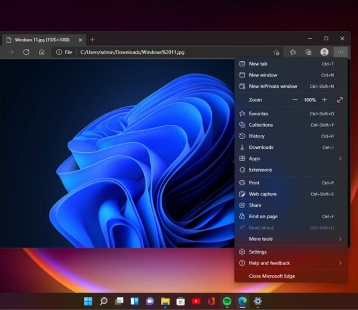Open Collections from the menu
This screenshot has width=358, height=310.
pyautogui.click(x=291, y=125)
